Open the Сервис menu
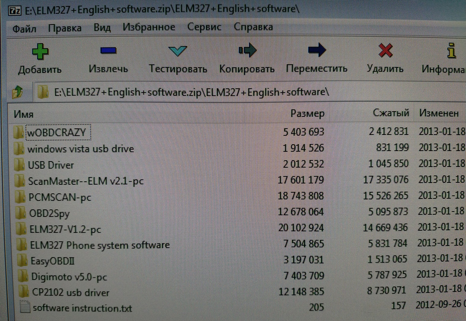The height and width of the screenshot is (321, 466). click(x=204, y=27)
